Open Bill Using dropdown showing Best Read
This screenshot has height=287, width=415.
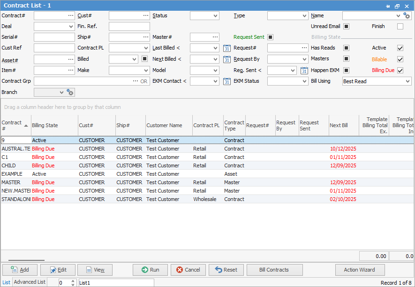pos(407,81)
